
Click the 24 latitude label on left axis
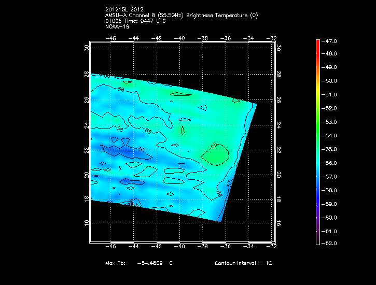[x=86, y=125]
